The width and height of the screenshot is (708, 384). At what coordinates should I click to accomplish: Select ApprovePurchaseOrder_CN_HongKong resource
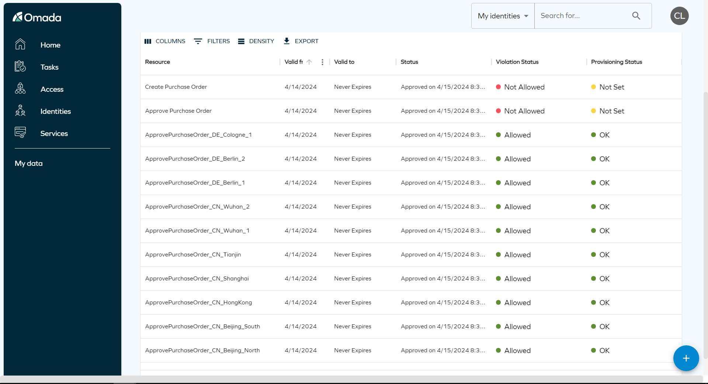[198, 303]
